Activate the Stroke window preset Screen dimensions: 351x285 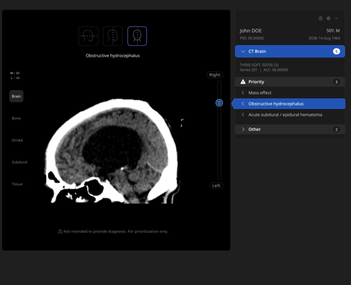coord(17,140)
